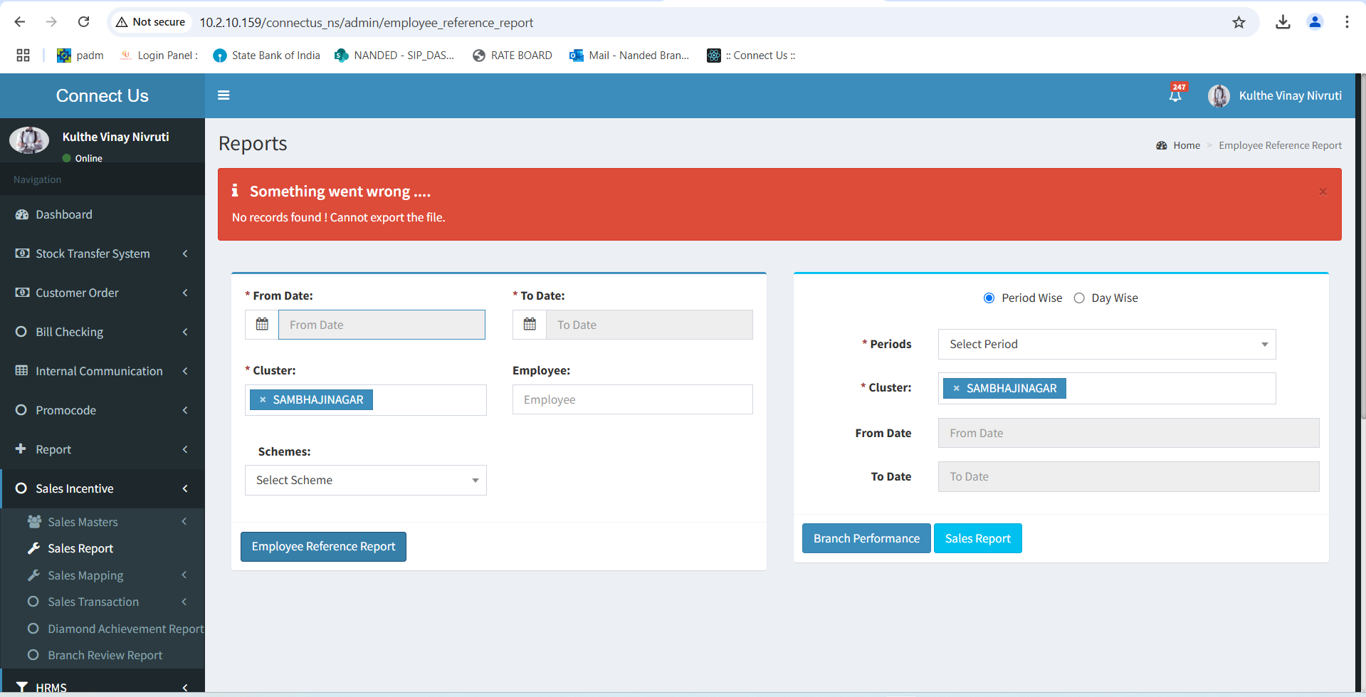Open Sales Masters submenu item

tap(103, 522)
